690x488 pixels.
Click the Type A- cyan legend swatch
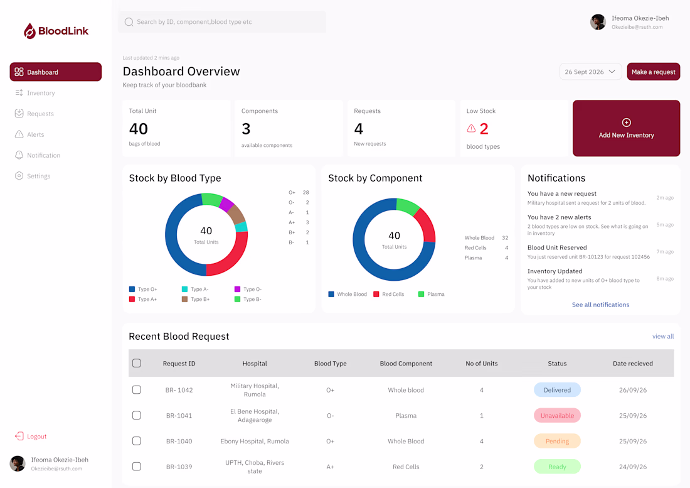[185, 290]
